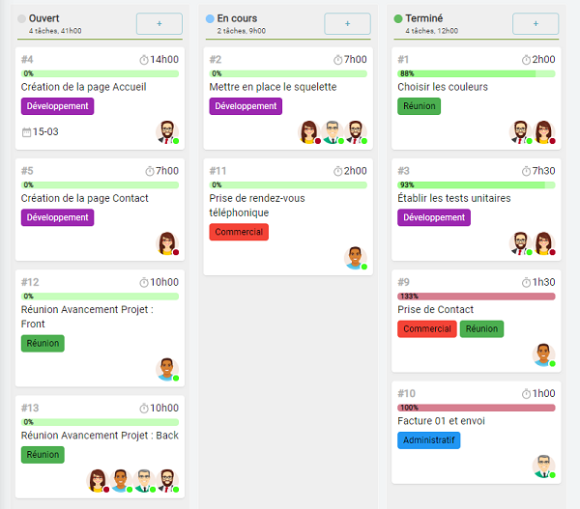Click the timer icon on task #12

144,282
